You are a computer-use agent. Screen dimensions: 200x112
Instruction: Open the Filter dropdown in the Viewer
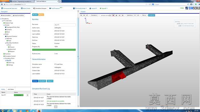coord(144,15)
